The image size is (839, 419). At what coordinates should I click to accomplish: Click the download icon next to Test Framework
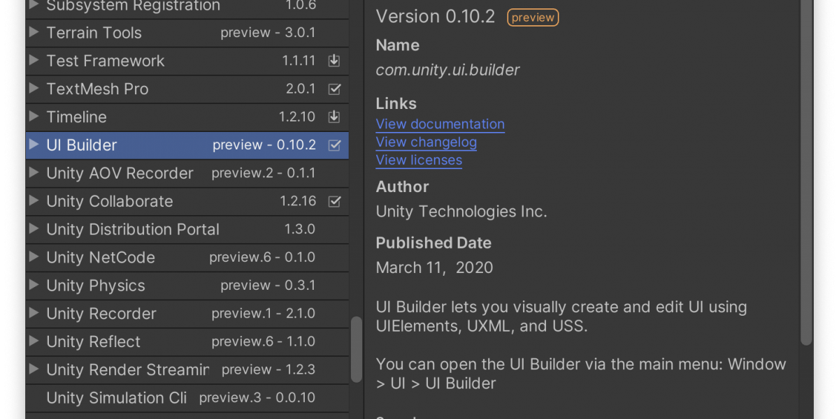point(334,61)
